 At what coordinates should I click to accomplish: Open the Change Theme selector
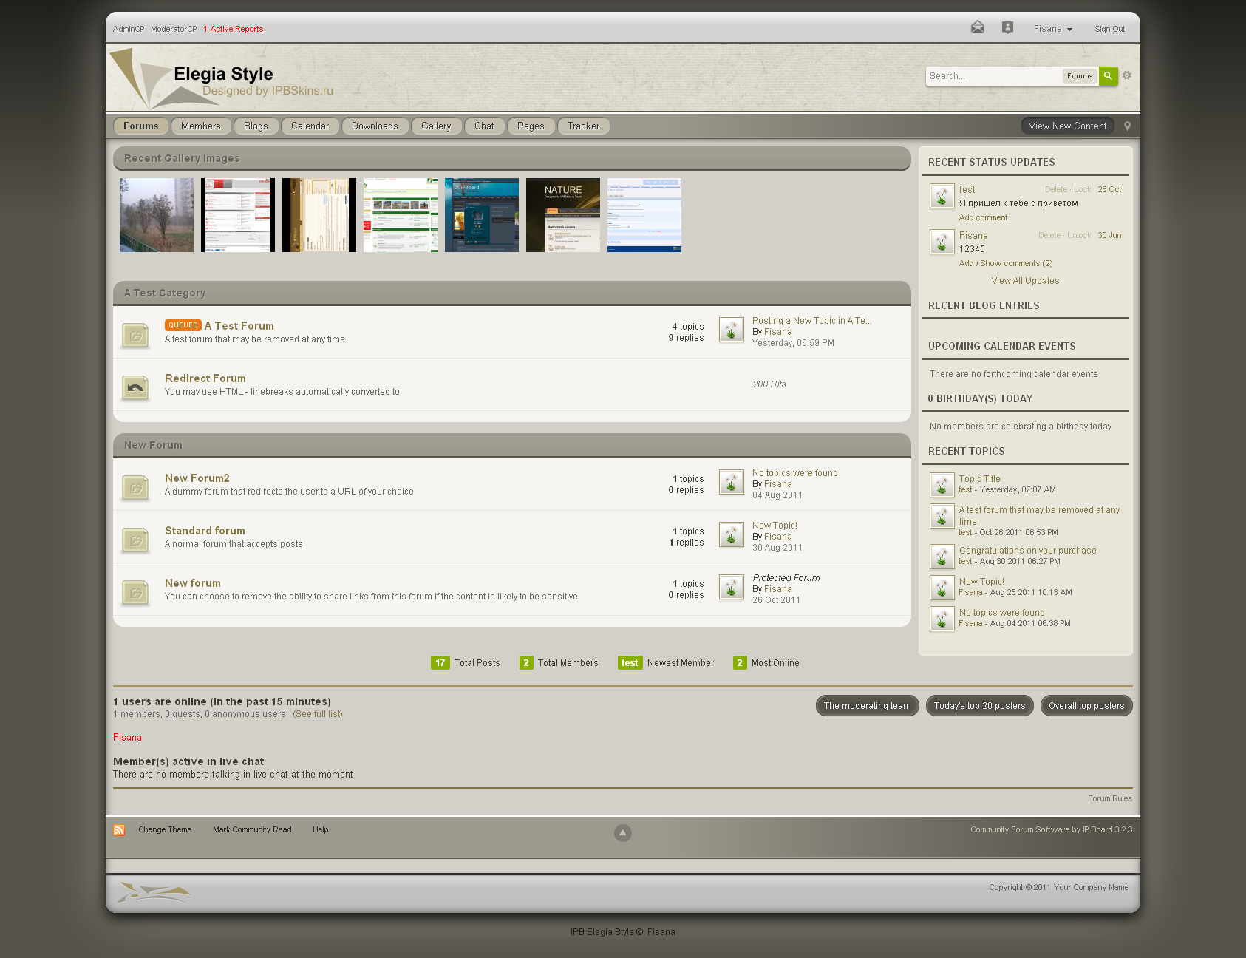click(x=165, y=830)
